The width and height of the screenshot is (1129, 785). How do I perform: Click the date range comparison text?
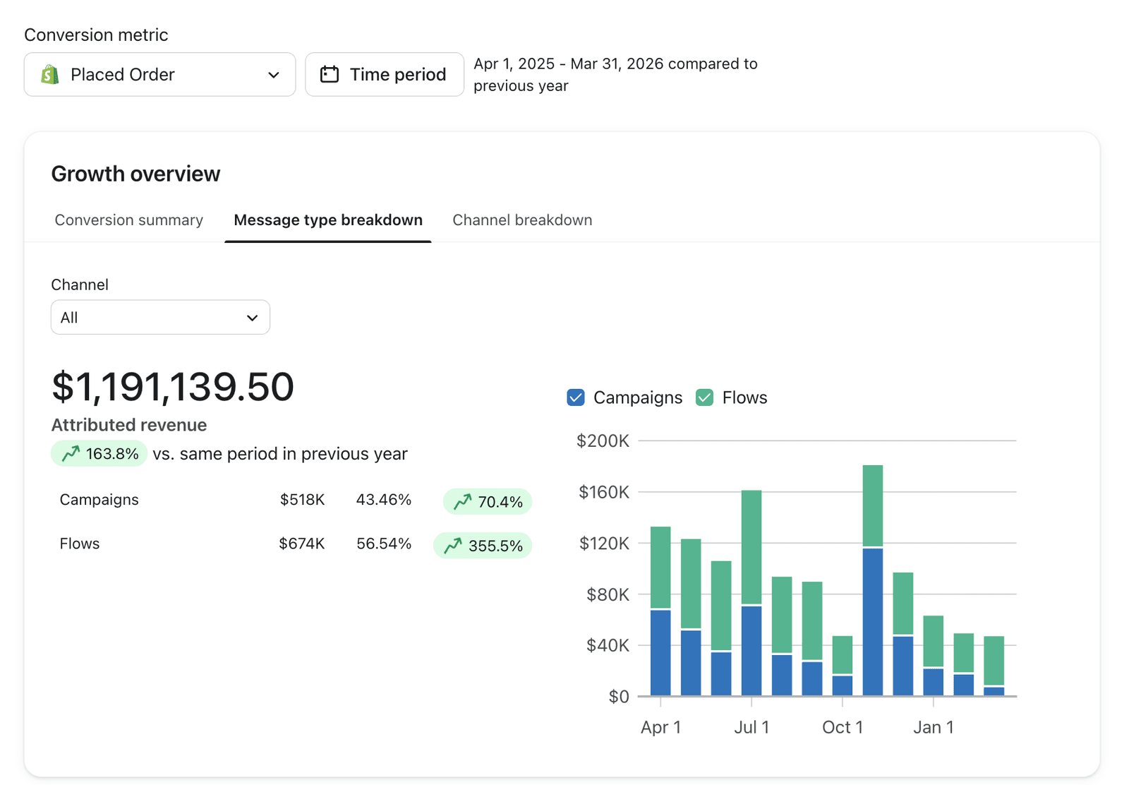615,74
